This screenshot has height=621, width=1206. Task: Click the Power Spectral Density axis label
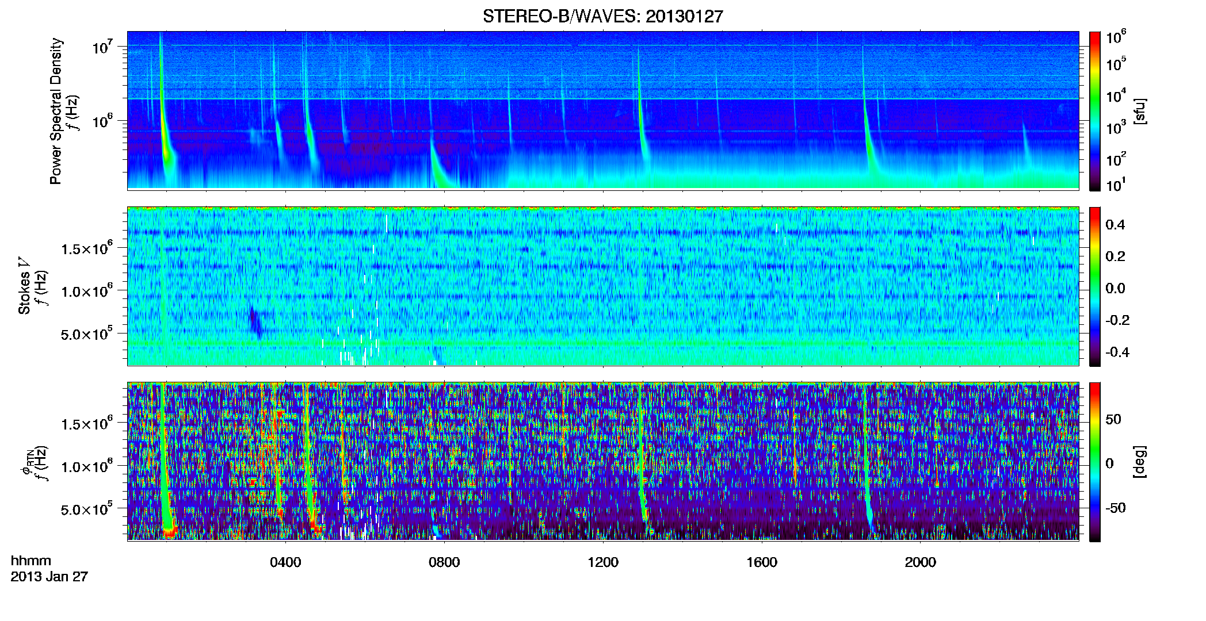point(56,111)
